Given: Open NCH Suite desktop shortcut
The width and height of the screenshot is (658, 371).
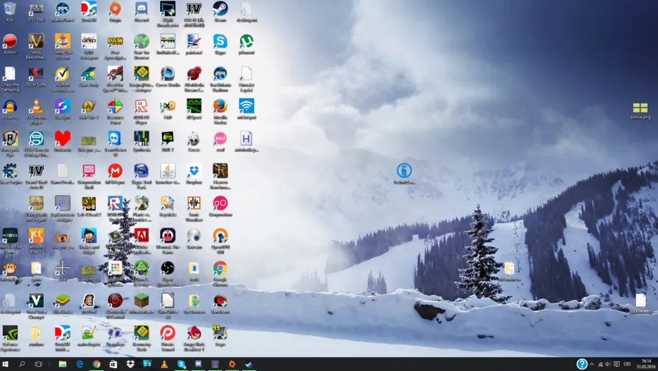Looking at the screenshot, I should (x=36, y=77).
